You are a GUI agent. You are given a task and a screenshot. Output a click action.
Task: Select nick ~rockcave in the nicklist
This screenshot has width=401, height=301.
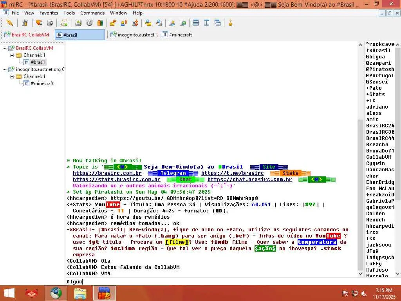pos(380,44)
